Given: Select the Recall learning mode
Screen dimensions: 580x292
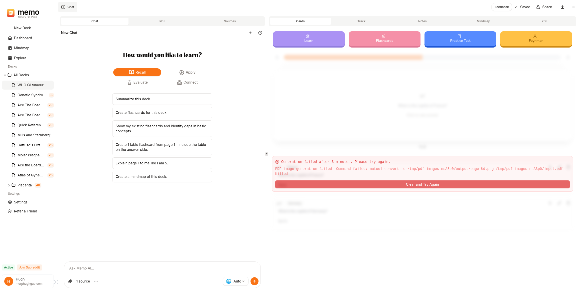Looking at the screenshot, I should coord(137,72).
